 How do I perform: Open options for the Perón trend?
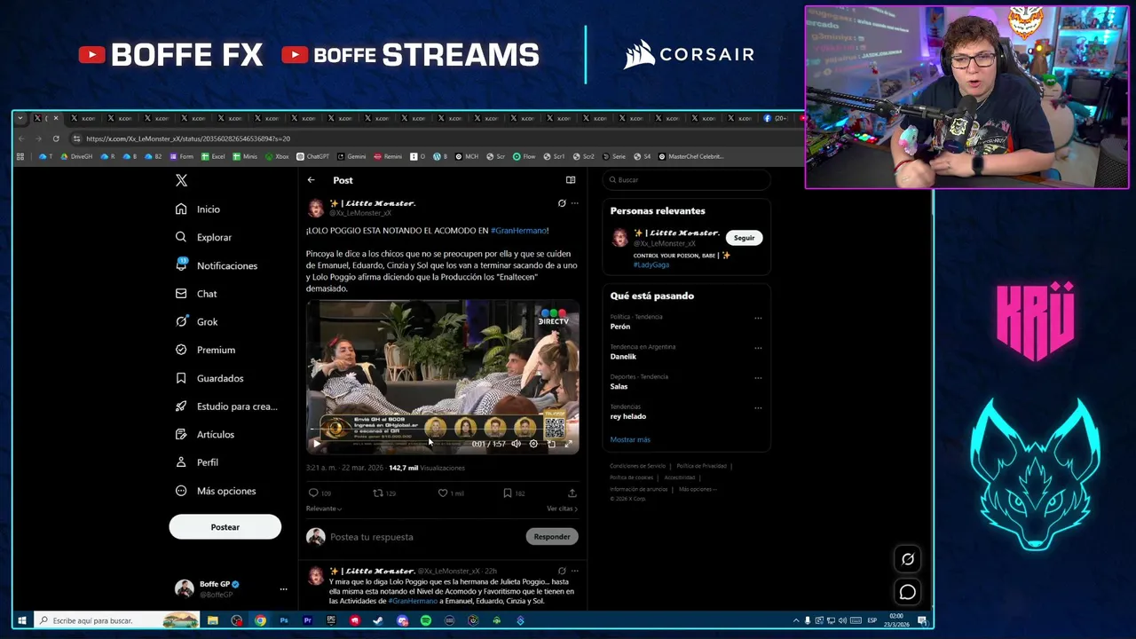click(x=758, y=318)
